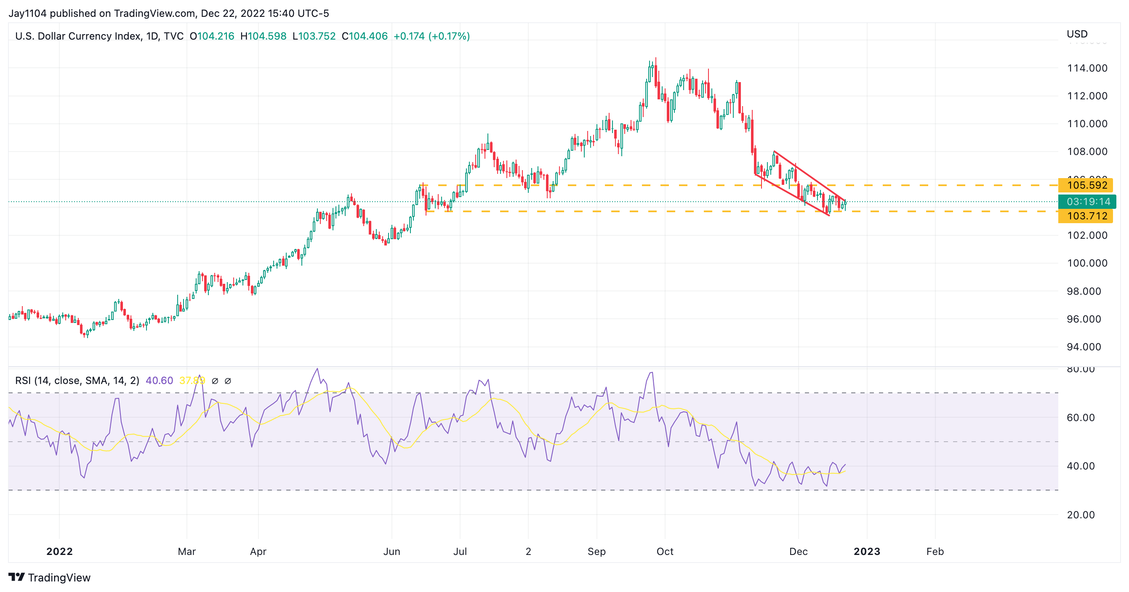Viewport: 1129px width, 592px height.
Task: Click the TradingView wordmark text
Action: coord(59,578)
